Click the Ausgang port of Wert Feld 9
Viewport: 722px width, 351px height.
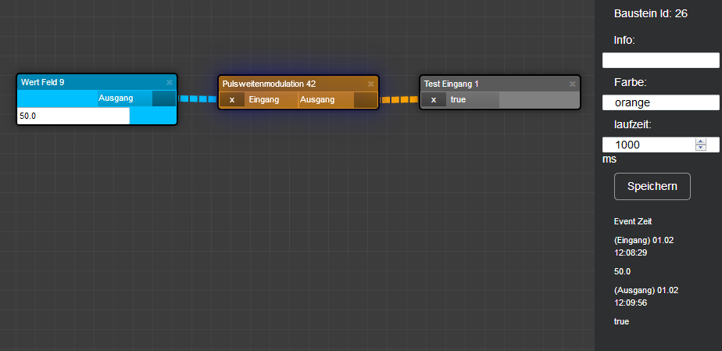(x=124, y=98)
